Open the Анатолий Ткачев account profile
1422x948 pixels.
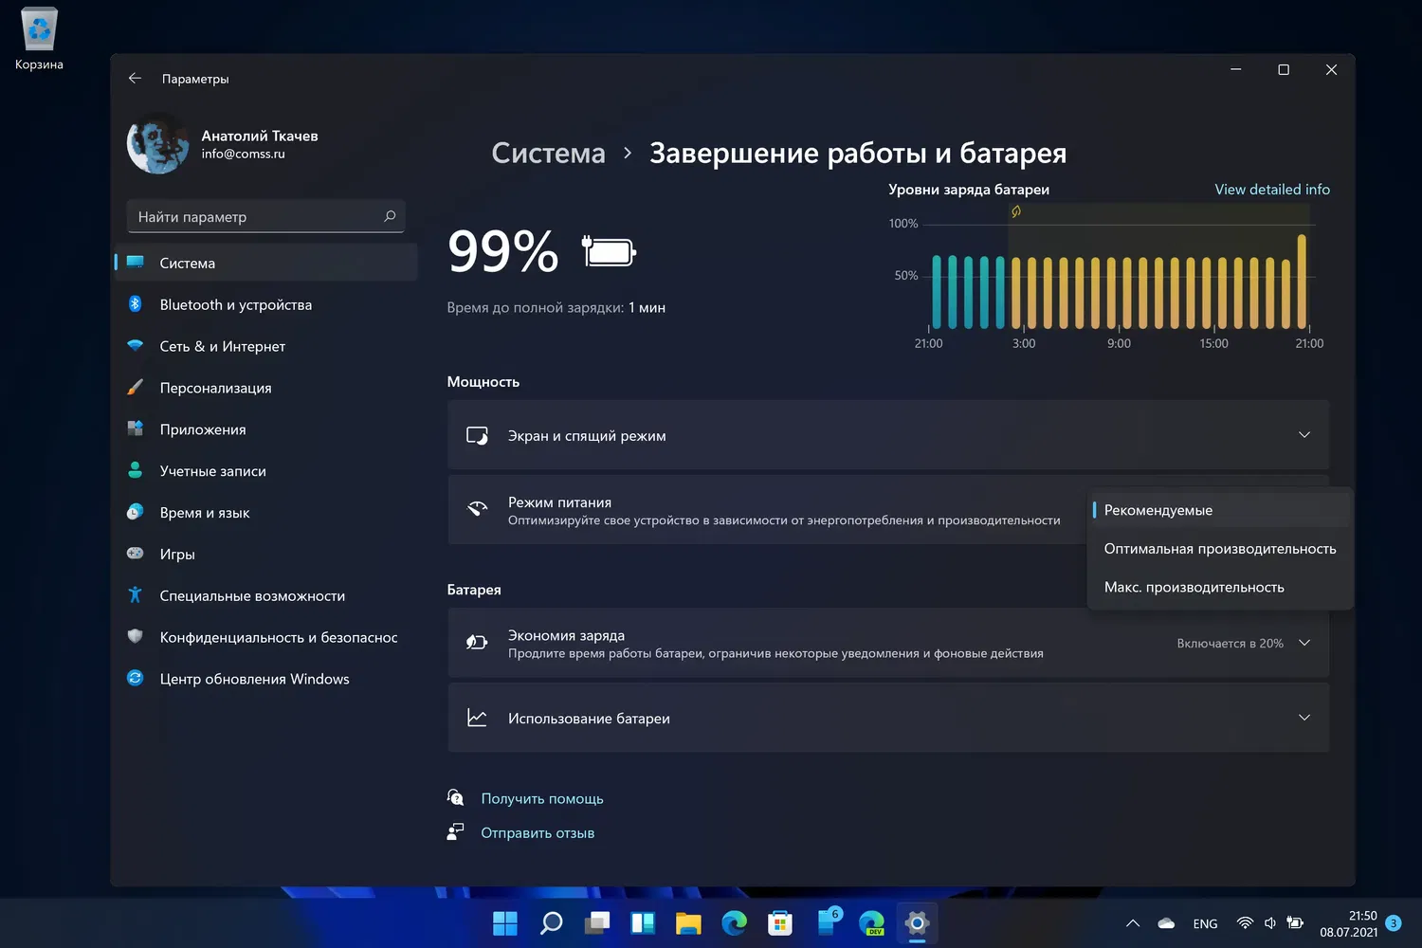224,144
